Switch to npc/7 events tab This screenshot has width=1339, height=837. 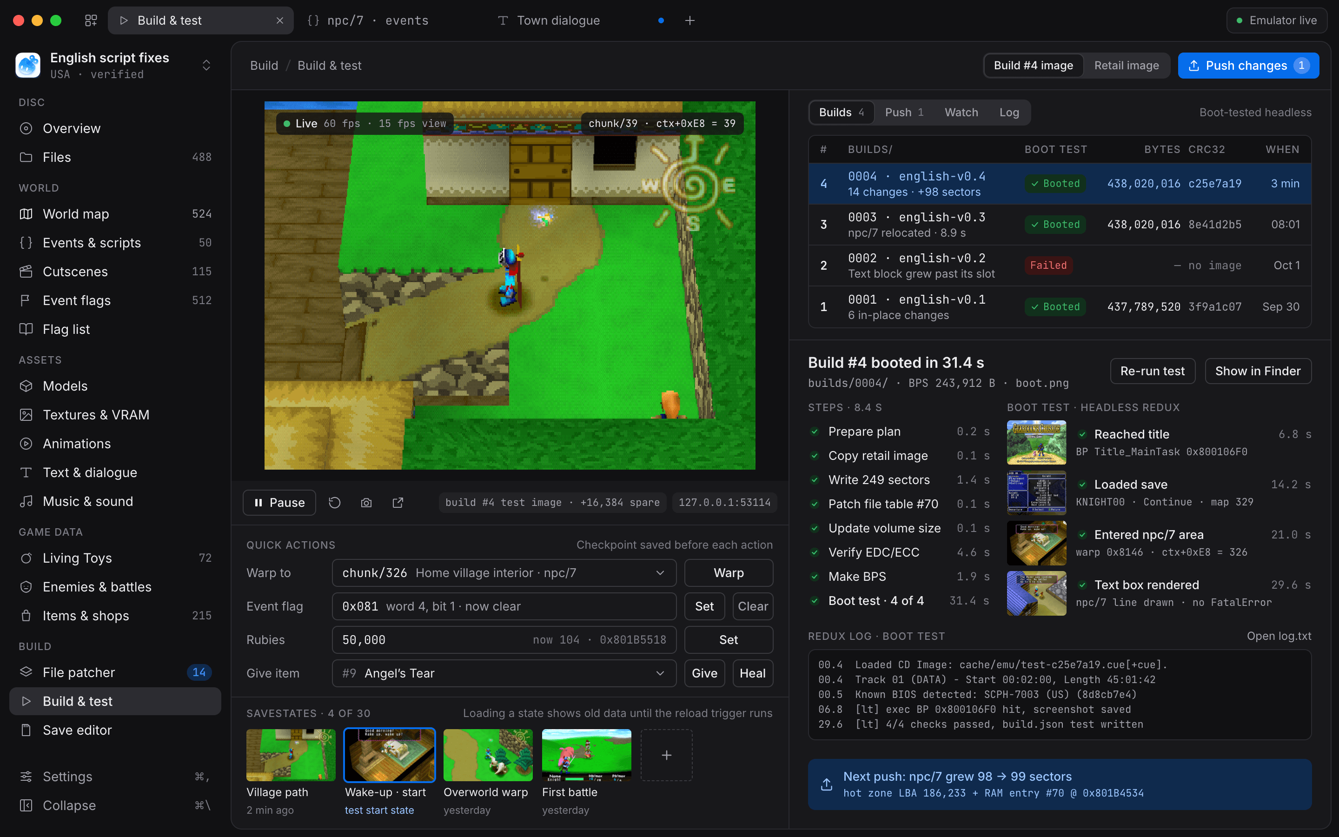pyautogui.click(x=390, y=20)
